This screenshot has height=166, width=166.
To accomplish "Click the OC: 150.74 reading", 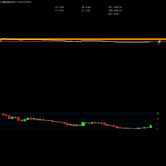I will tap(115, 7).
